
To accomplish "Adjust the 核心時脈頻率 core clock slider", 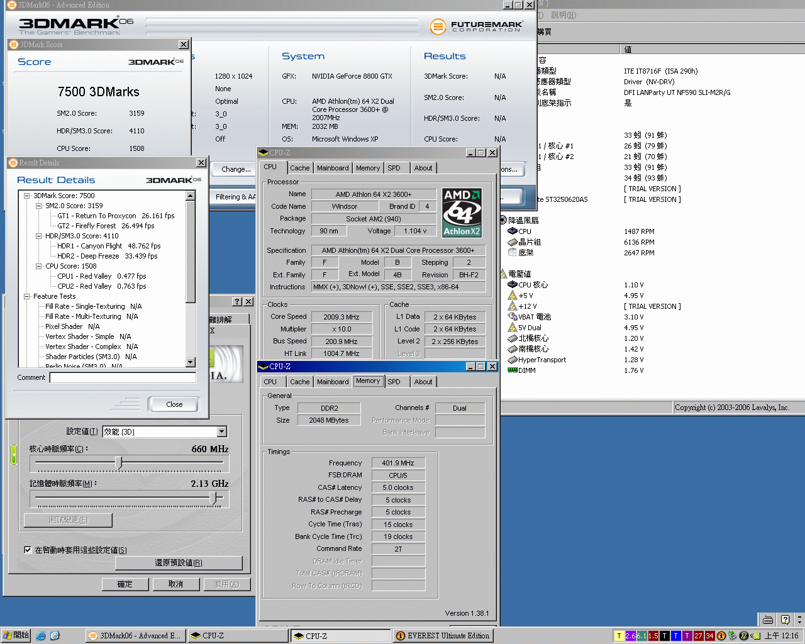I will [119, 463].
